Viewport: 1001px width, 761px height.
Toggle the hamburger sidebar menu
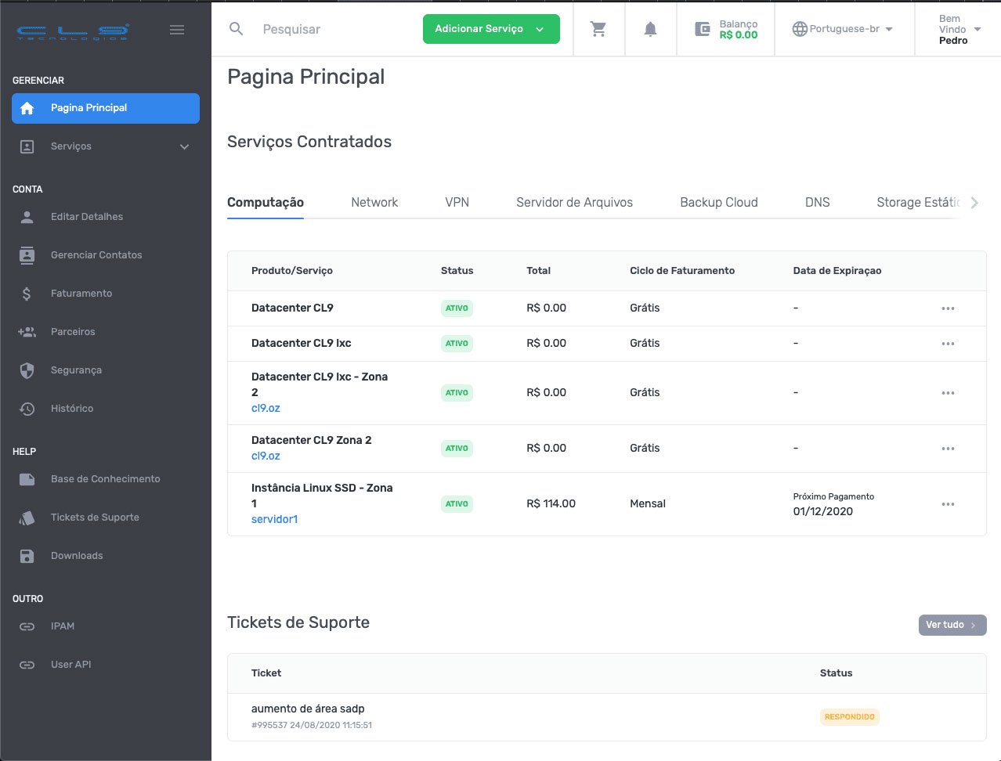pos(177,30)
